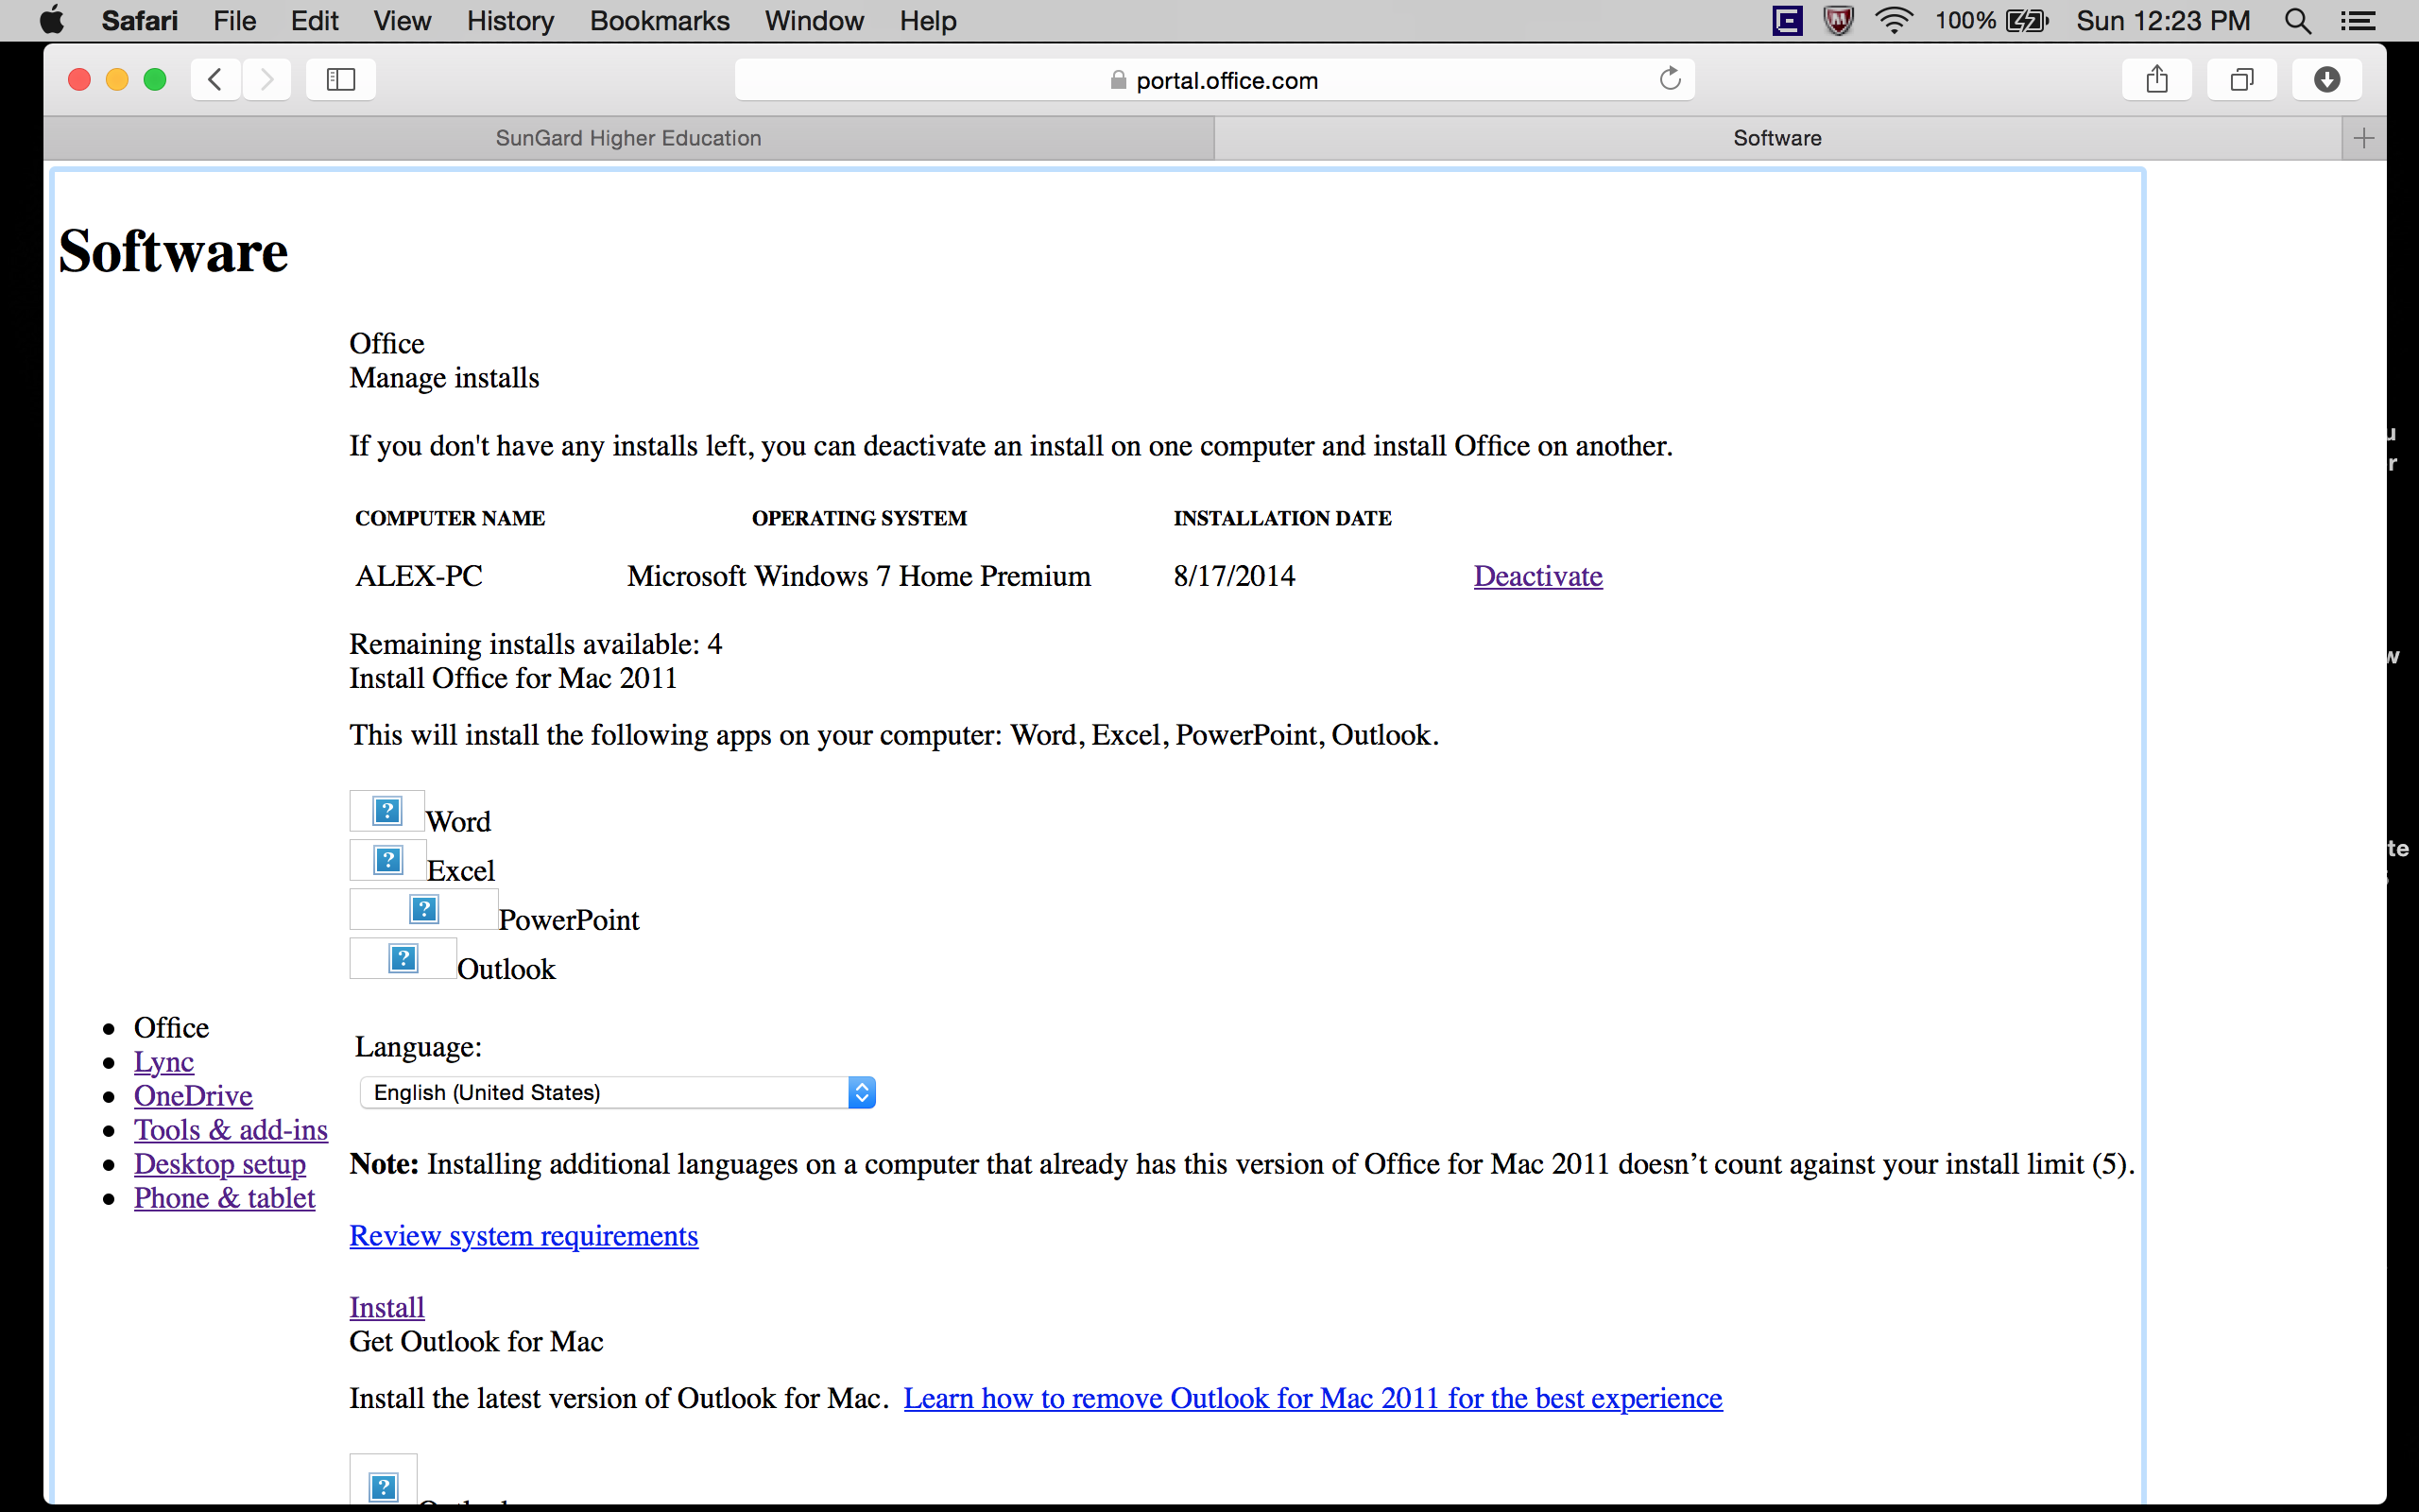Open the Bookmarks menu
The height and width of the screenshot is (1512, 2419).
coord(659,20)
